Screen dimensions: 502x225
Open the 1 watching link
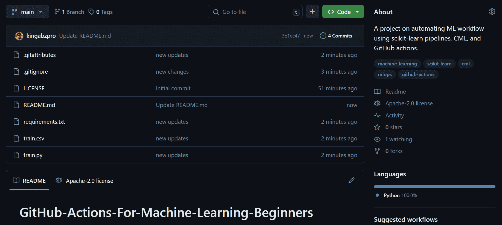click(x=399, y=139)
